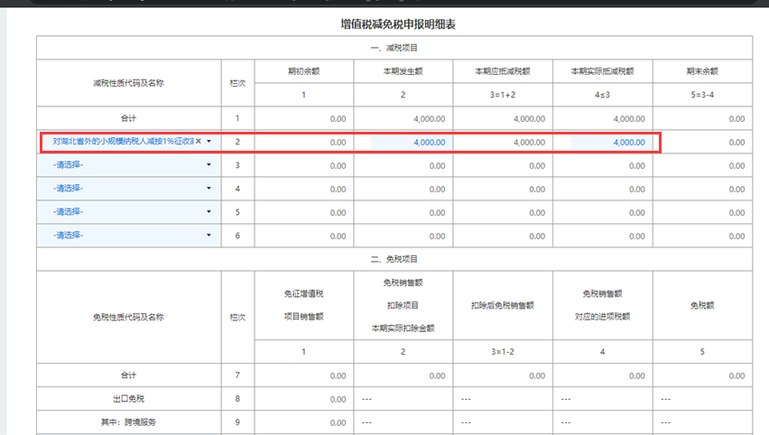The height and width of the screenshot is (435, 769).
Task: Click the selected 对湖北省外的小规模纳税人 option text
Action: (x=123, y=142)
